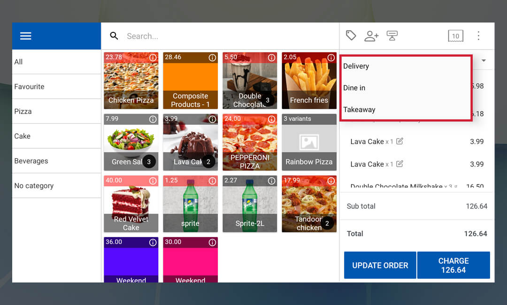Click the info icon on Chicken Pizza
This screenshot has height=305, width=507.
(x=153, y=57)
